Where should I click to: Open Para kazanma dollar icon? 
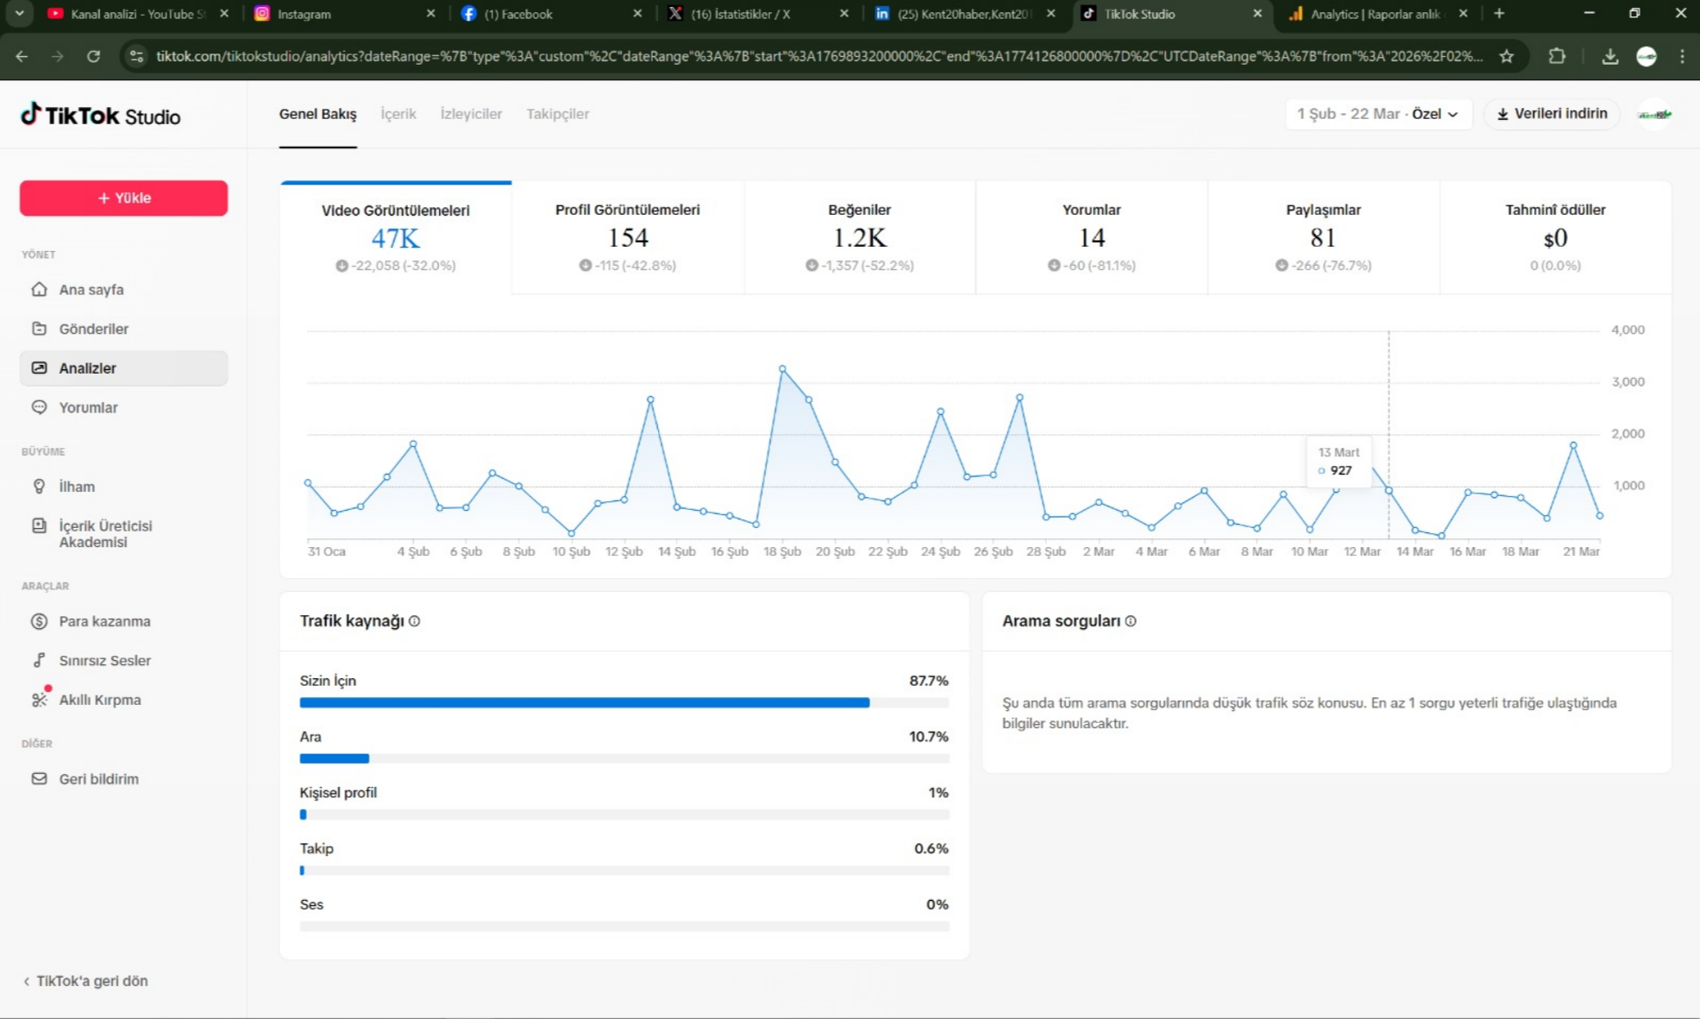pos(39,621)
